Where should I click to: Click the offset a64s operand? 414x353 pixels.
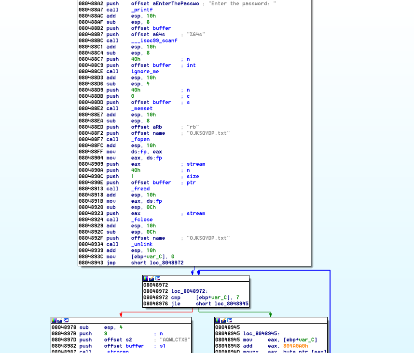pyautogui.click(x=148, y=35)
